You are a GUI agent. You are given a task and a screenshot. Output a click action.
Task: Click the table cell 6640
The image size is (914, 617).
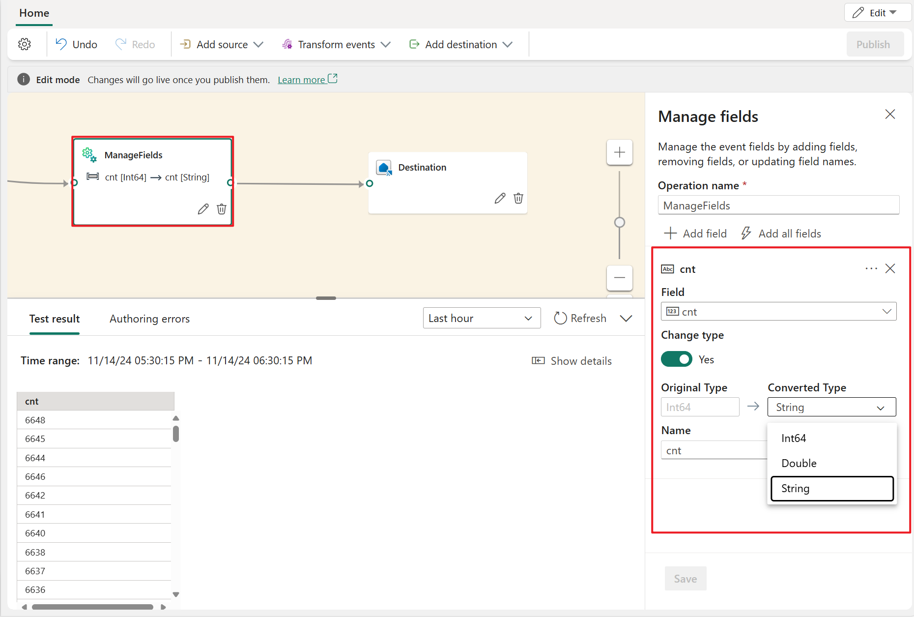(94, 533)
